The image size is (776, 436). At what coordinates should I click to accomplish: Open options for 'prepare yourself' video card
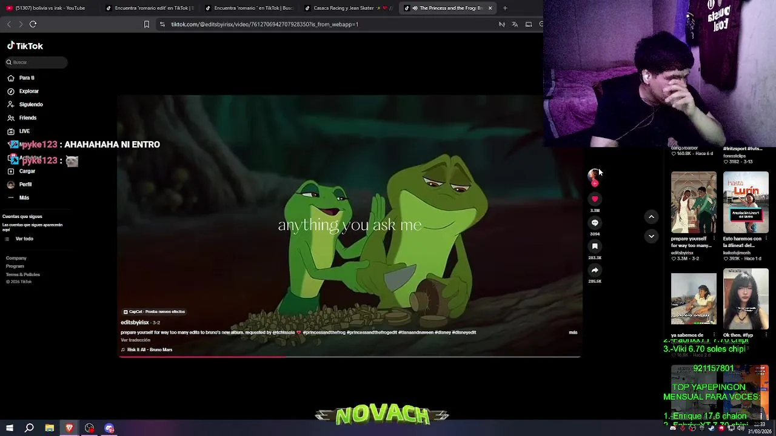tap(714, 239)
